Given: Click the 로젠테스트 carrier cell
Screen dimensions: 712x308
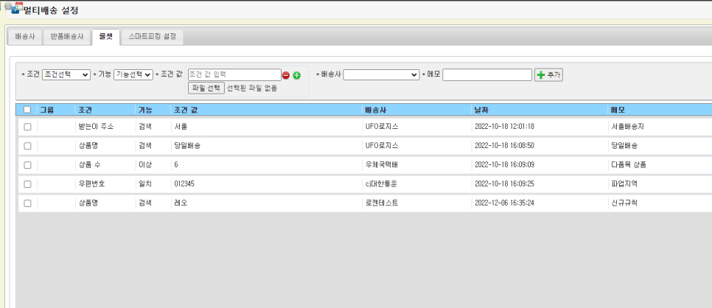Looking at the screenshot, I should point(382,203).
